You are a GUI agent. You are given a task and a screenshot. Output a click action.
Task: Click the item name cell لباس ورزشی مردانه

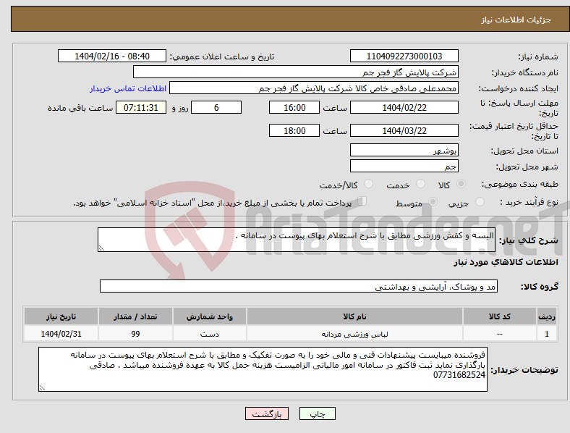(x=354, y=334)
